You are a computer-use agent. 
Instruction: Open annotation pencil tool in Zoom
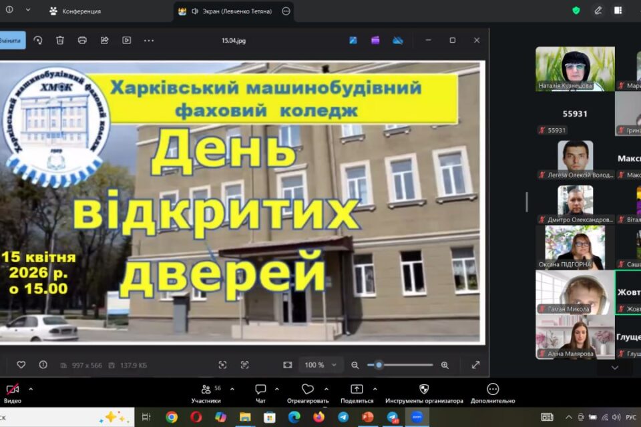point(598,11)
